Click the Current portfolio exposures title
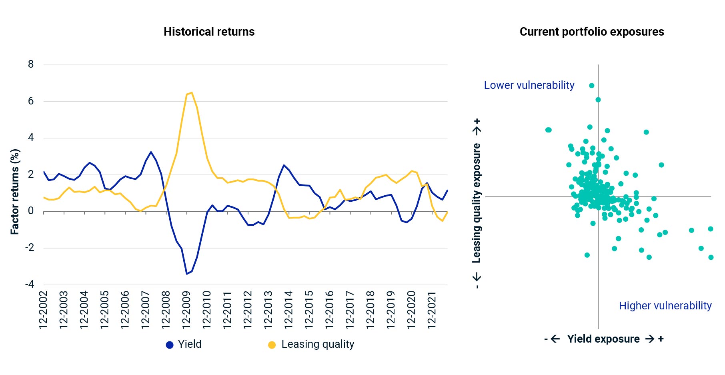This screenshot has height=375, width=725. click(x=591, y=32)
